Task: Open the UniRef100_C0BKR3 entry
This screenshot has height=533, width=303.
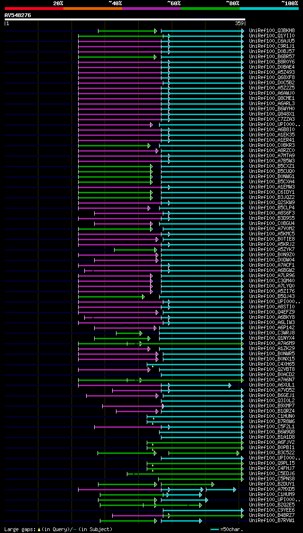Action: pos(272,145)
